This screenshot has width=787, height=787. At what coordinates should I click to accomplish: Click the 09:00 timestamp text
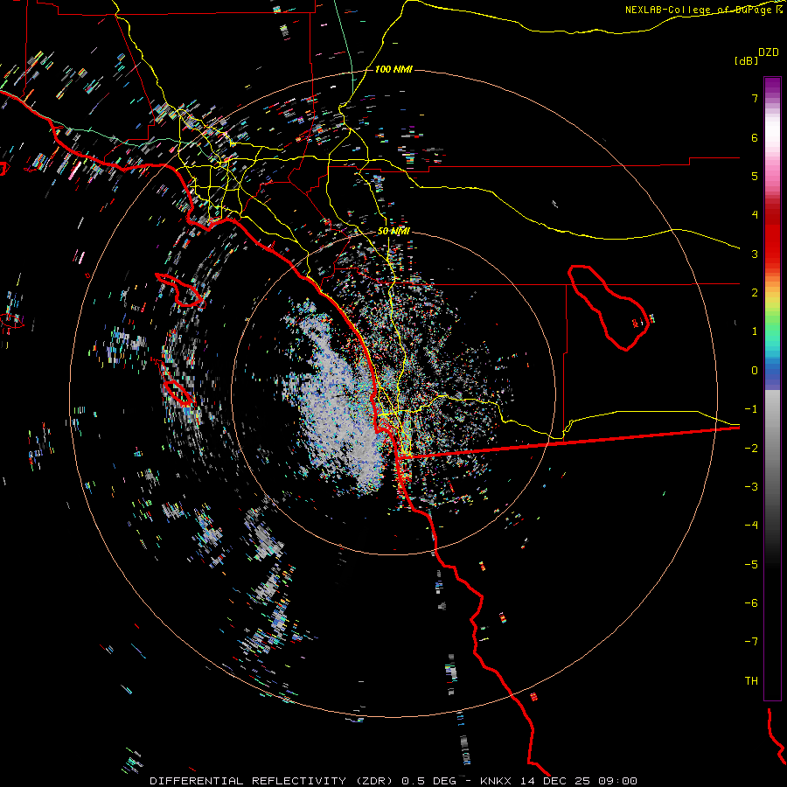click(618, 781)
